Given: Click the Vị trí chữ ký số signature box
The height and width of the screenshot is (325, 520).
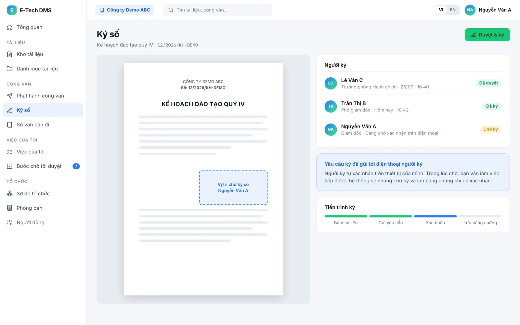Looking at the screenshot, I should point(233,188).
